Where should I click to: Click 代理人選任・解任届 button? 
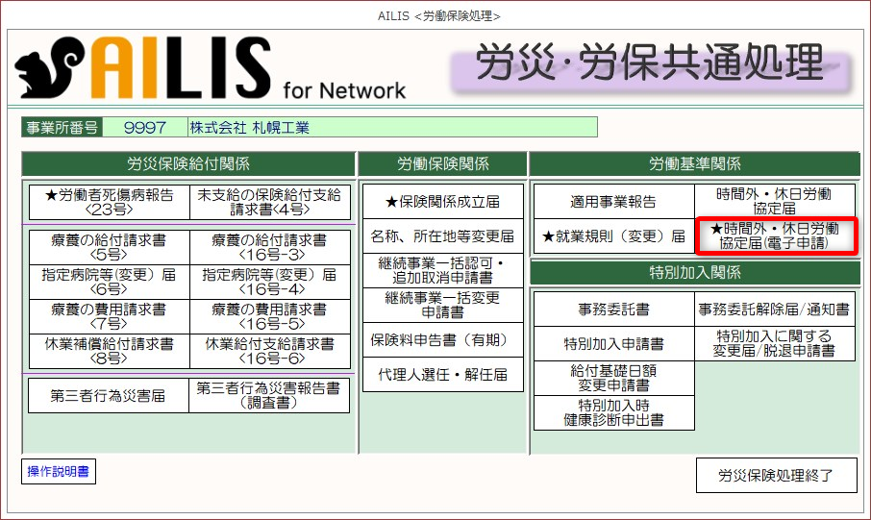click(443, 374)
